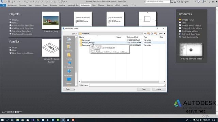Open File Explorer from the taskbar
The image size is (218, 122).
(x=17, y=120)
